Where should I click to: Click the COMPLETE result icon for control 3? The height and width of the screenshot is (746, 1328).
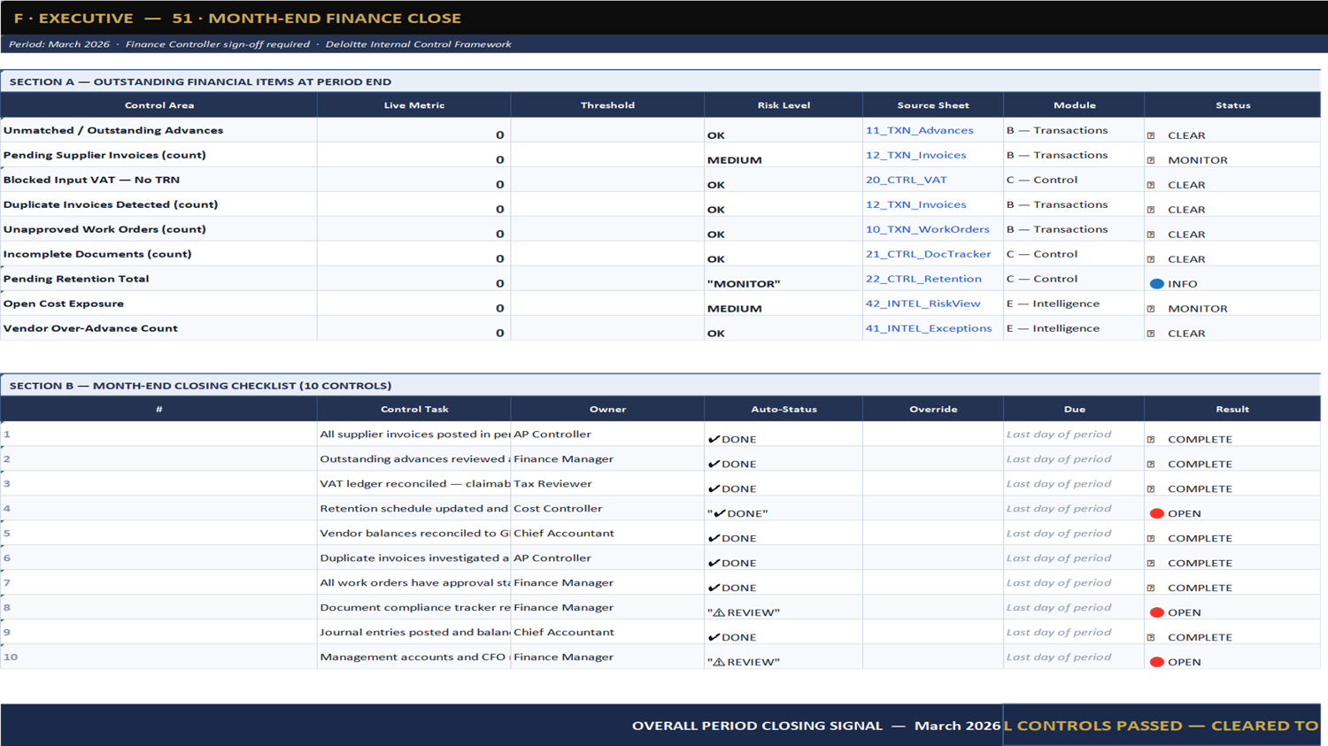coord(1151,489)
